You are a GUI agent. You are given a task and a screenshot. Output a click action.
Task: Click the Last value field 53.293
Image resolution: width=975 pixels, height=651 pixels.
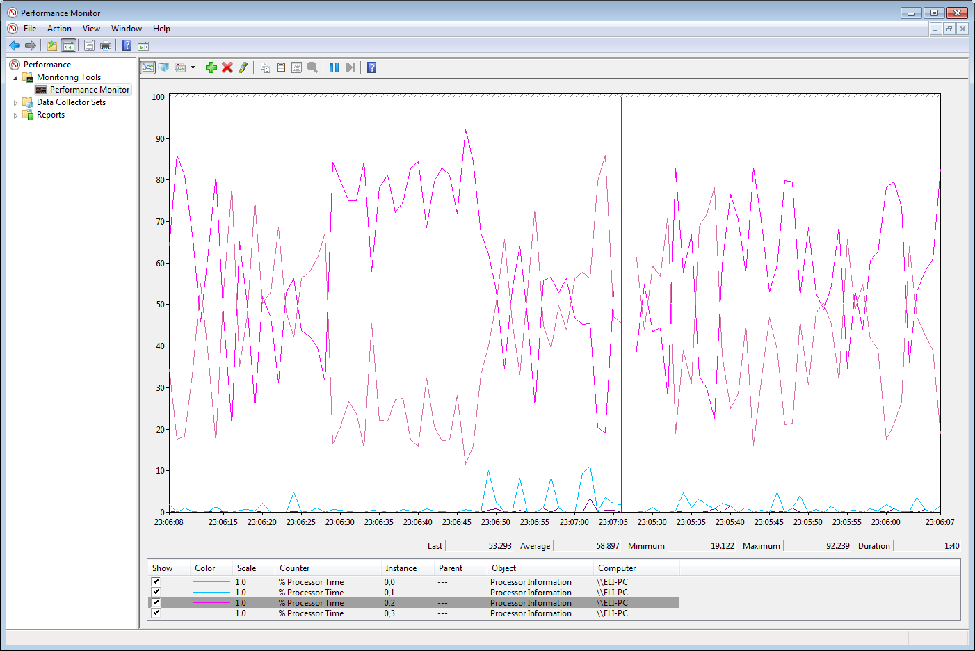[479, 546]
